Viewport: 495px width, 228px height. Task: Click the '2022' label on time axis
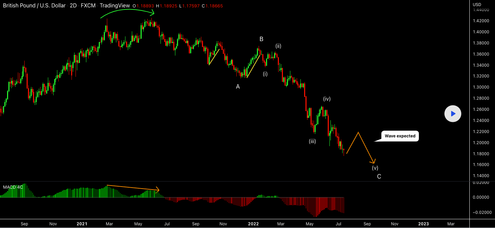253,224
